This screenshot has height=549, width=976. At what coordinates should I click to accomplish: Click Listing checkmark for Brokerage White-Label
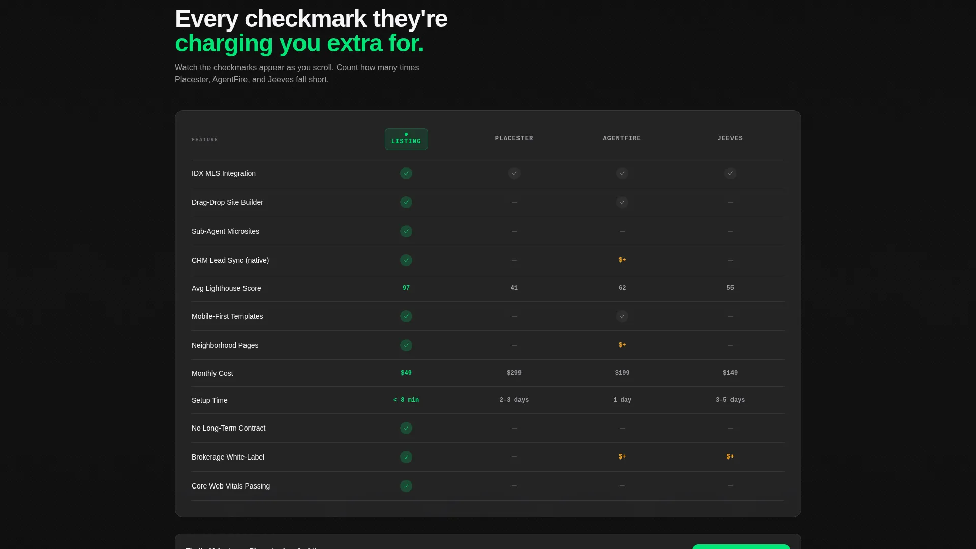pos(406,457)
